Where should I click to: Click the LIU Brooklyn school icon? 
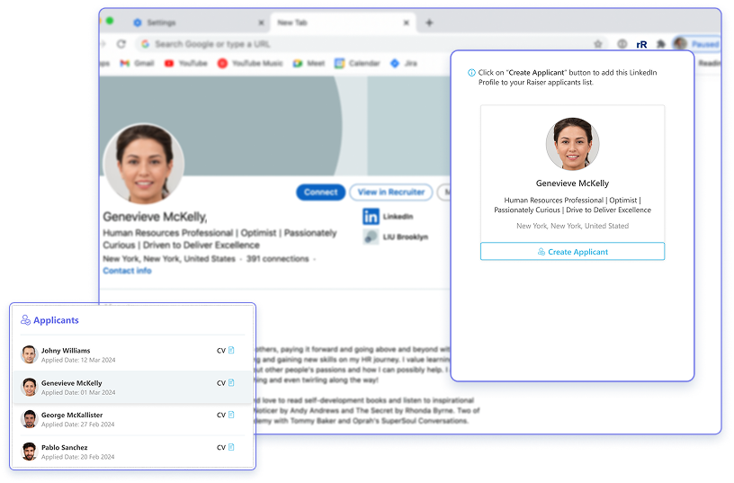(371, 237)
